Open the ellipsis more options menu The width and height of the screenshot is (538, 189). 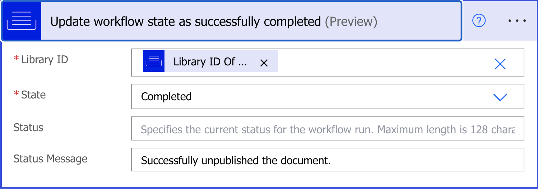click(x=517, y=21)
